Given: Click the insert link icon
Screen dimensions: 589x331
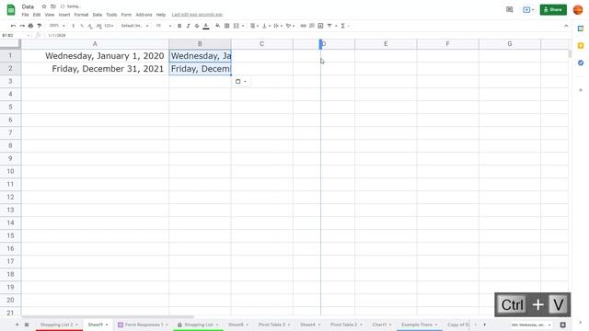Looking at the screenshot, I should pos(303,26).
